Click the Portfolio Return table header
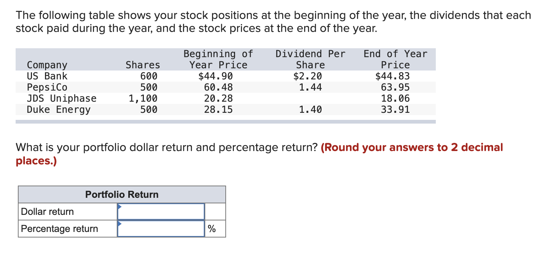The width and height of the screenshot is (544, 262). 122,194
